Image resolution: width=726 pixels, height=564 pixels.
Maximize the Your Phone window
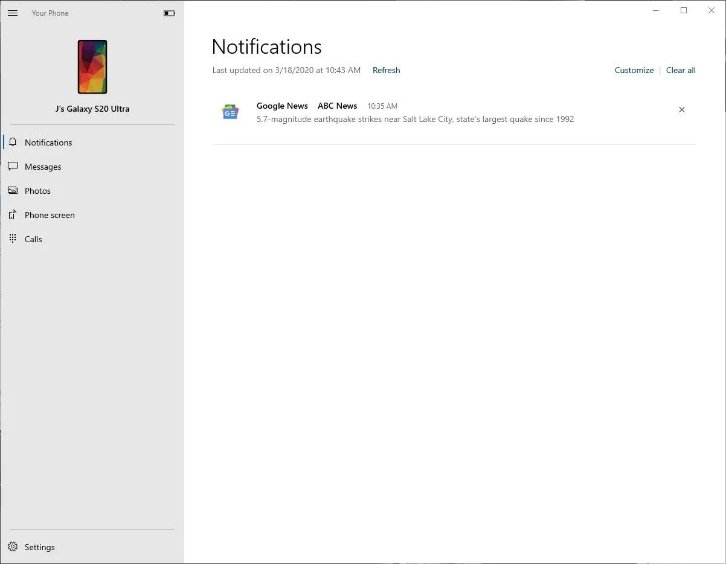click(x=684, y=10)
